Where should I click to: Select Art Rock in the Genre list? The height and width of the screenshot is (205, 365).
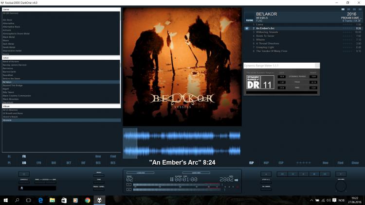(61, 20)
